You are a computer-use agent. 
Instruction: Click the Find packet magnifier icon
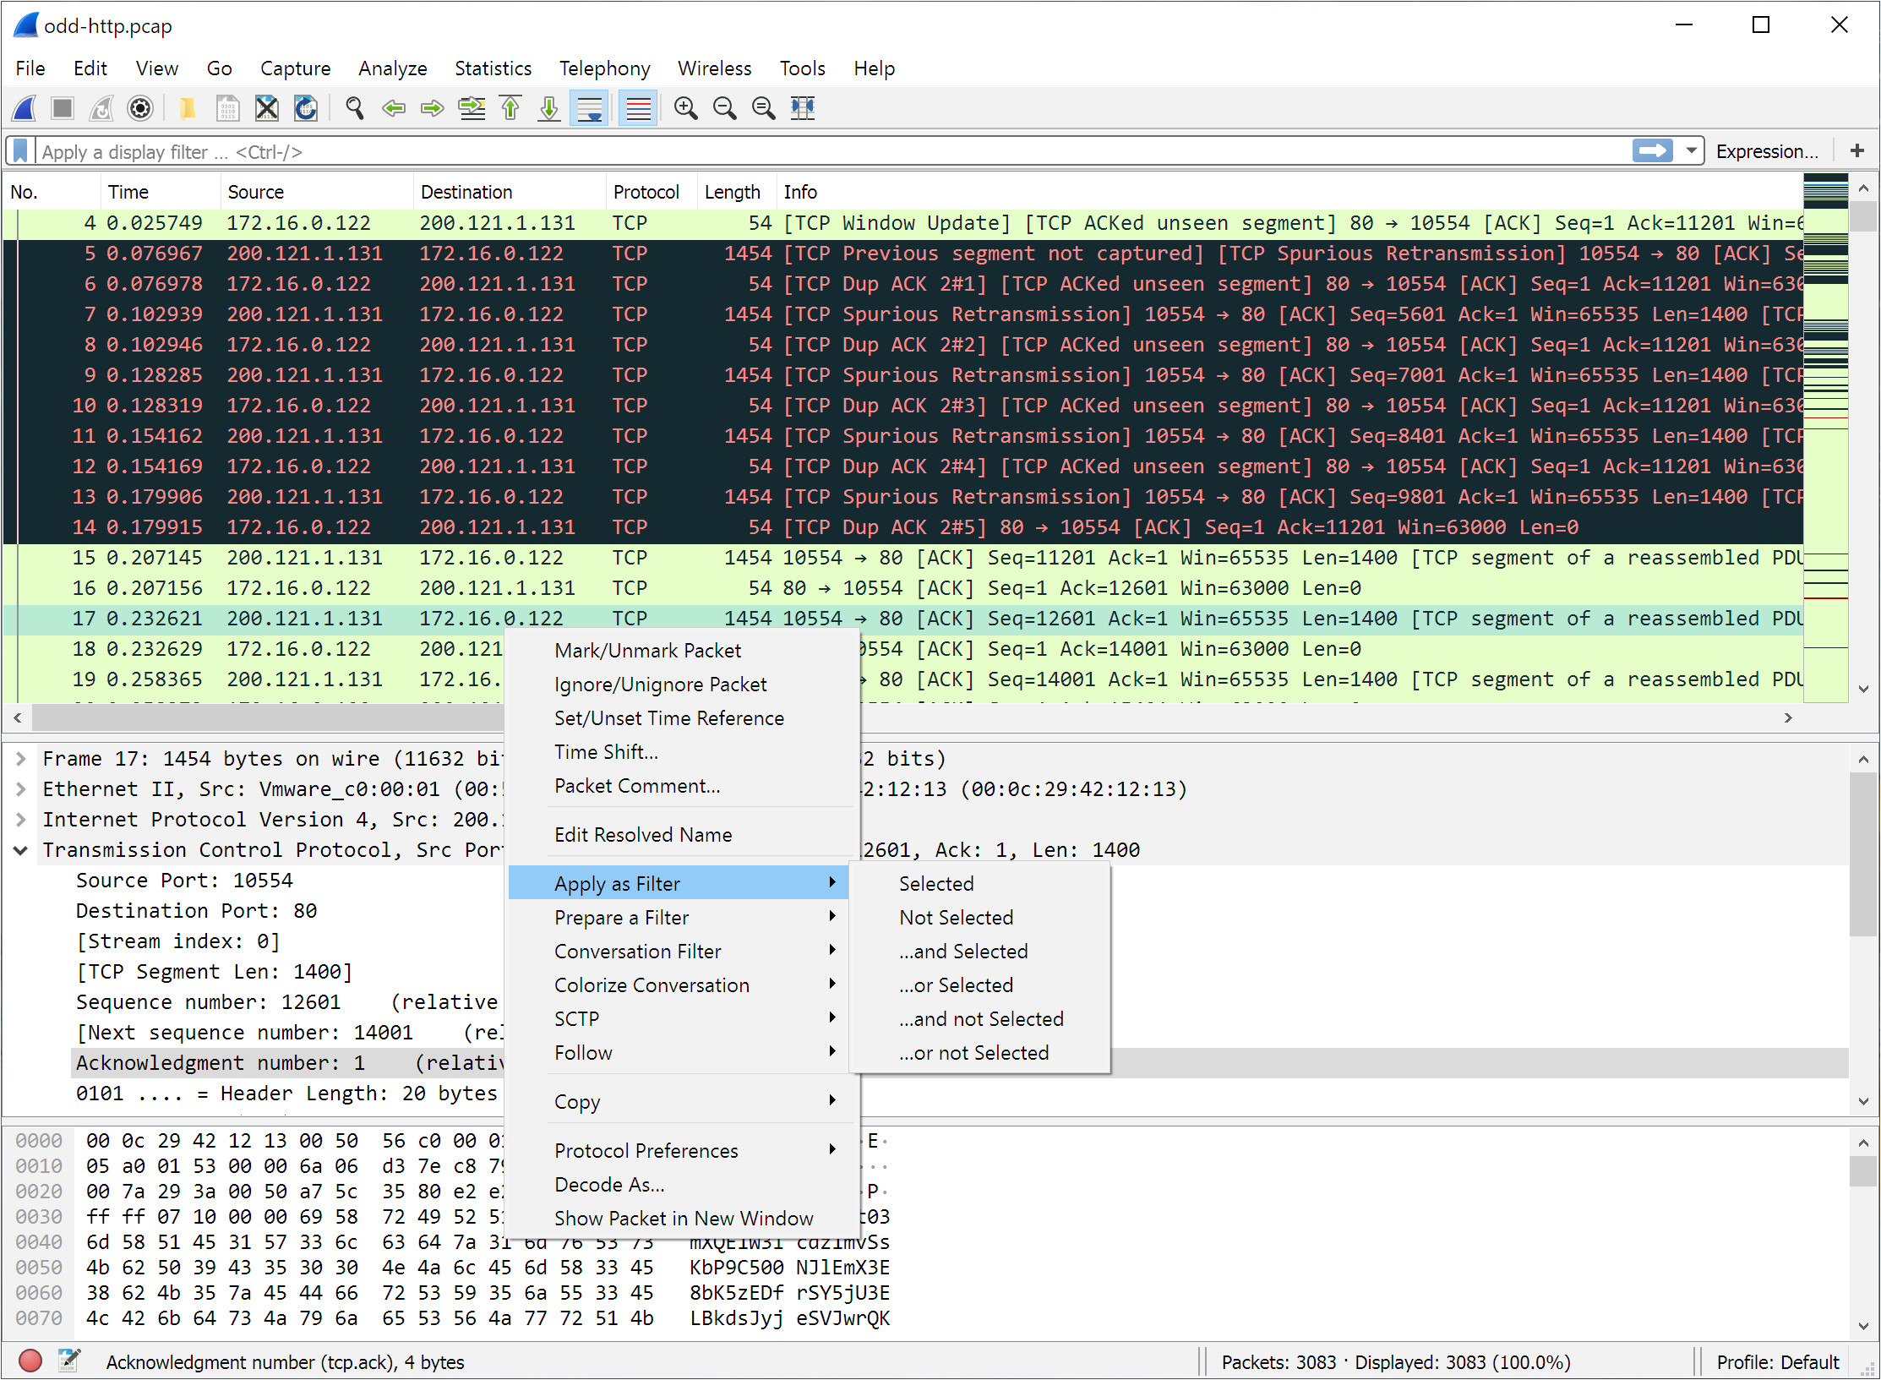coord(355,108)
